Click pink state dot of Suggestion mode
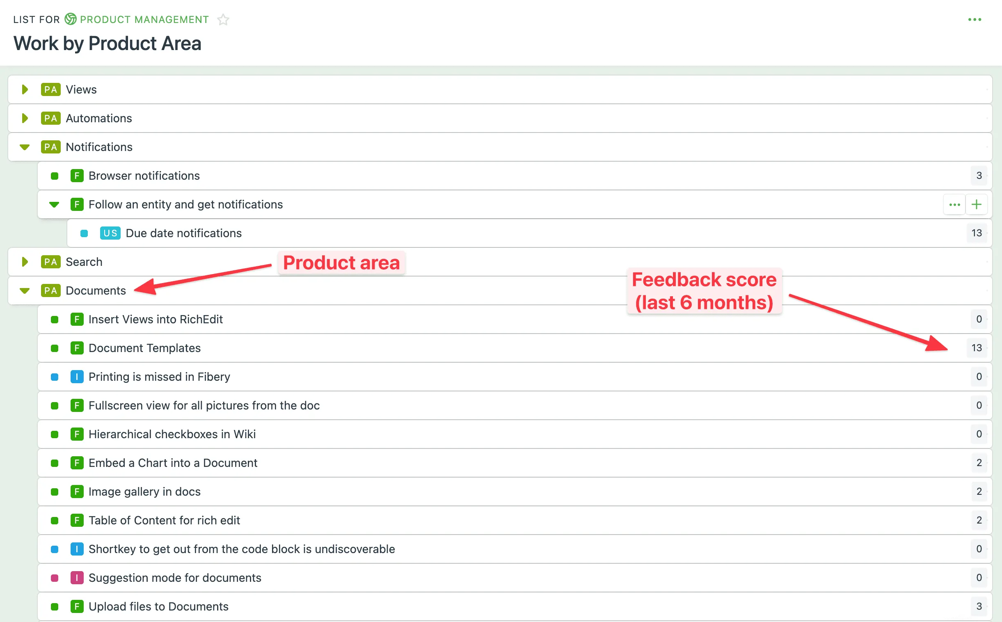Image resolution: width=1002 pixels, height=622 pixels. [54, 578]
